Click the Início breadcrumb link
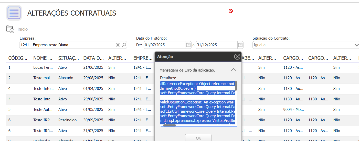Viewport: 359px width, 141px height. (23, 29)
